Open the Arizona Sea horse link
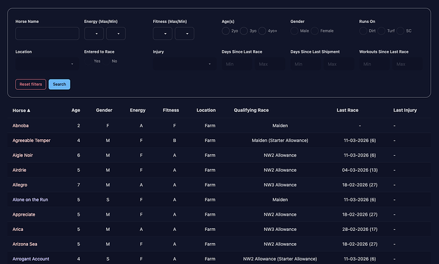This screenshot has height=264, width=439. pos(26,244)
